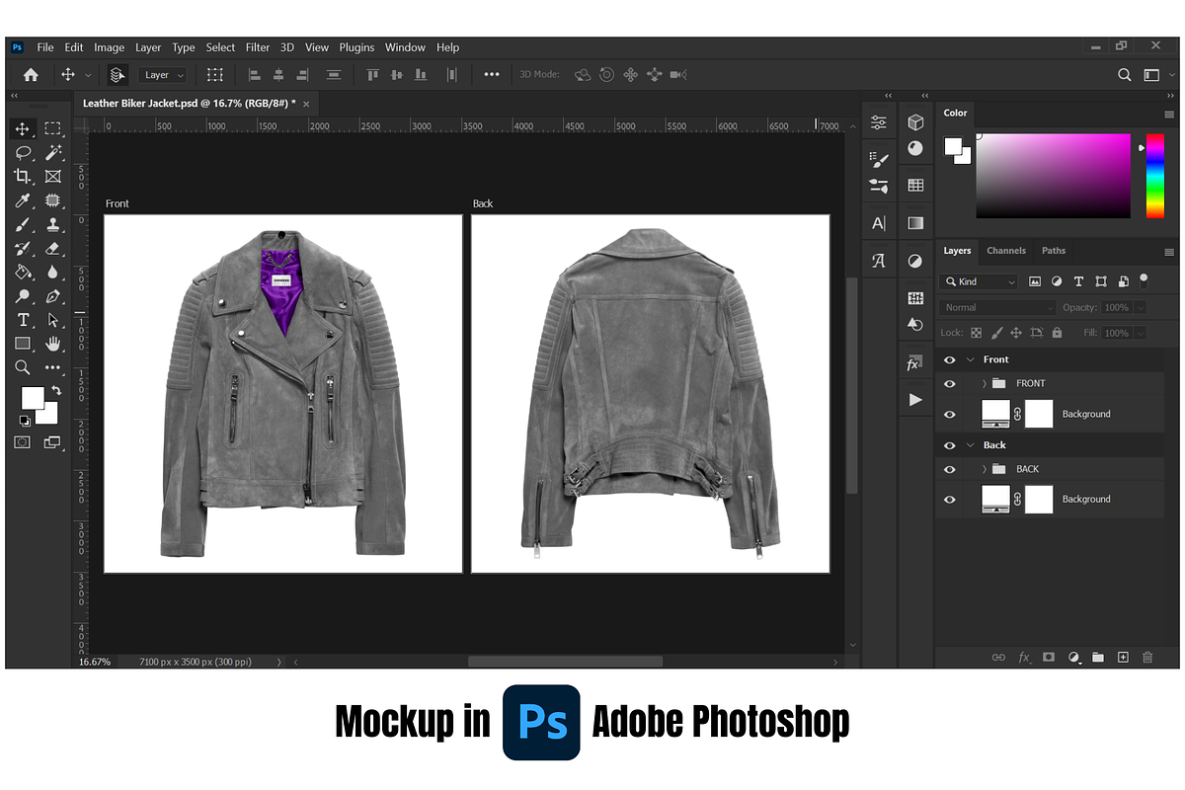1185x790 pixels.
Task: Select the Pen tool
Action: 53,295
